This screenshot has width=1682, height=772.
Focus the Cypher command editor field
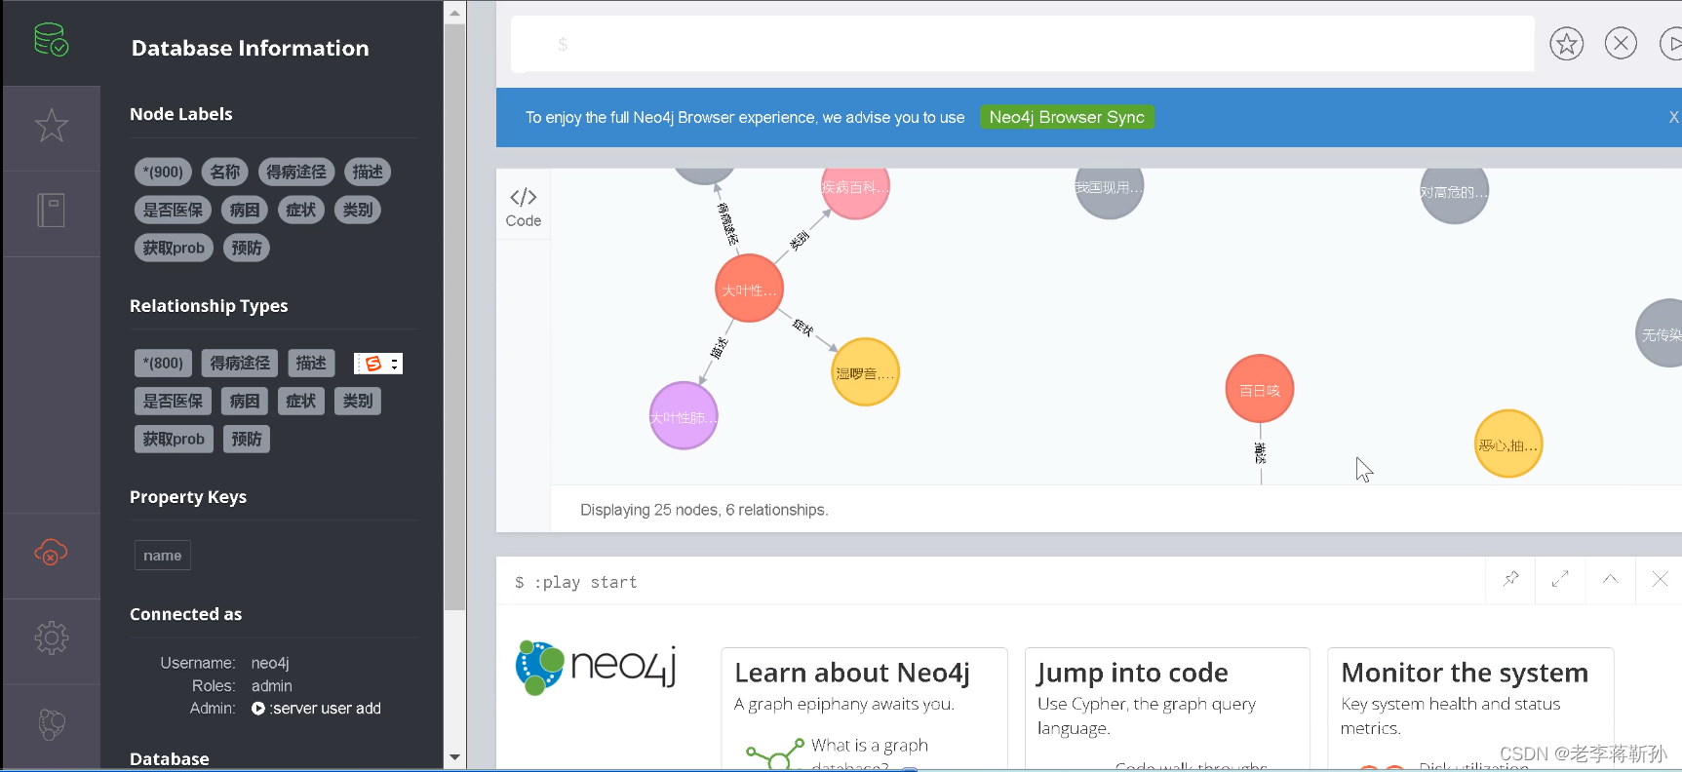(1022, 44)
